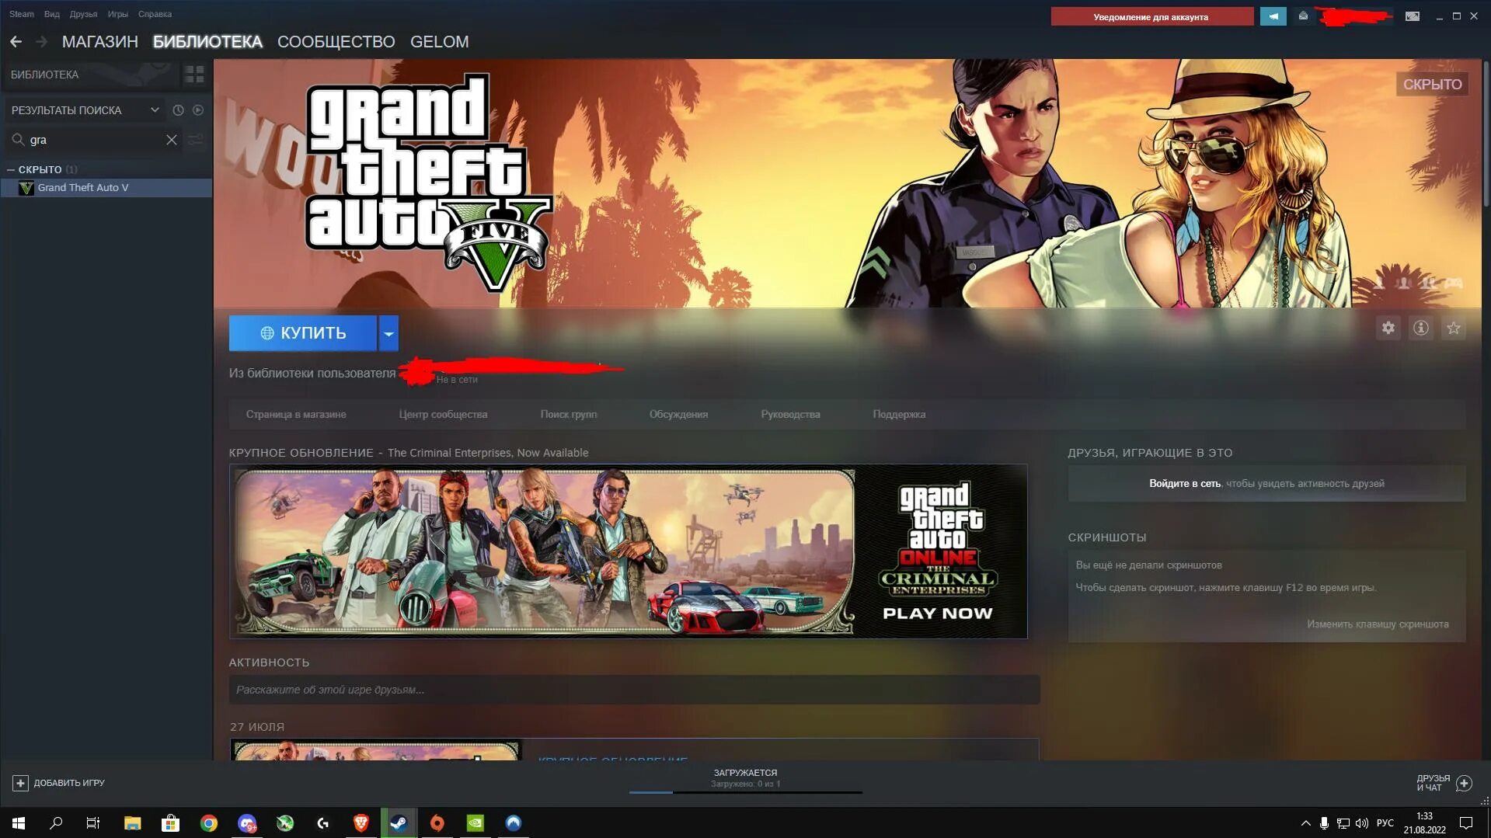The height and width of the screenshot is (838, 1491).
Task: Open NVIDIA GeForce Experience in taskbar
Action: pyautogui.click(x=476, y=823)
